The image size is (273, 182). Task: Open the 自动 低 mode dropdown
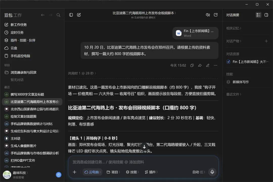pos(199,172)
